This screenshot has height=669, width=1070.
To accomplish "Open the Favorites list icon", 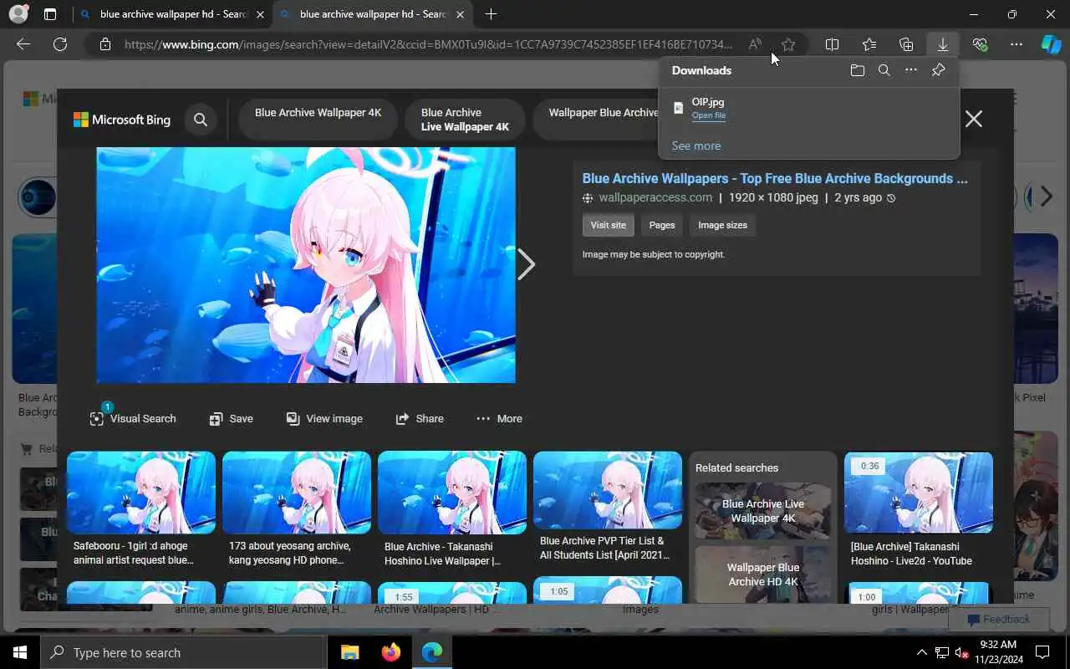I will 869,44.
